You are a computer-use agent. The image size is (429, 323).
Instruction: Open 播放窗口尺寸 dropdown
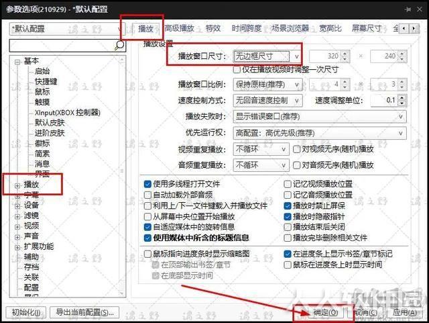(267, 56)
